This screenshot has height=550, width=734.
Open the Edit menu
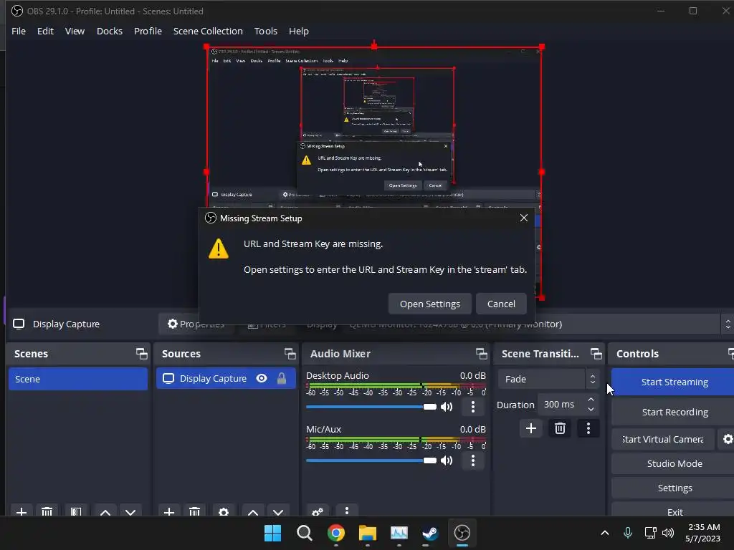point(45,31)
